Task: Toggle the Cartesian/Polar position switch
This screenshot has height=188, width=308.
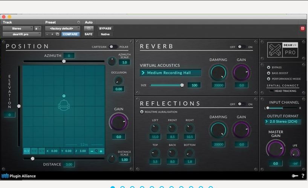Action: [x=113, y=47]
